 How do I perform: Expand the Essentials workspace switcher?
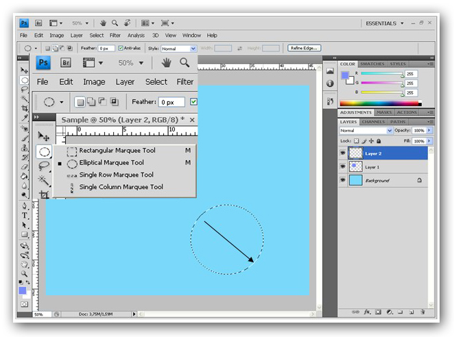385,23
